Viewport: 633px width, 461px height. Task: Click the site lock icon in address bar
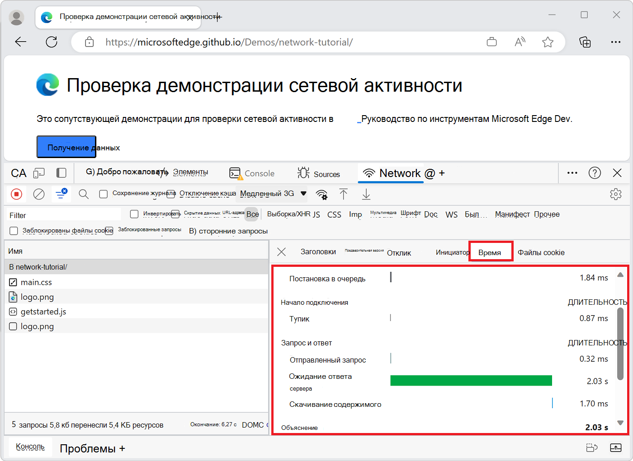coord(90,42)
